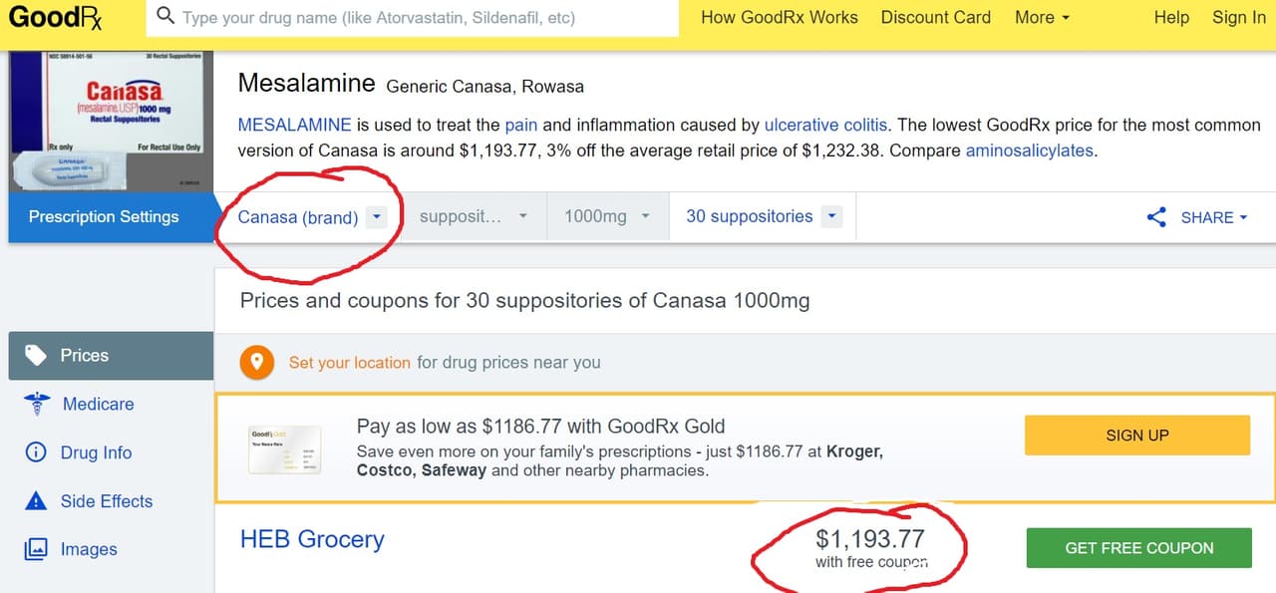Click the Drug Info icon
The image size is (1276, 593).
[36, 452]
